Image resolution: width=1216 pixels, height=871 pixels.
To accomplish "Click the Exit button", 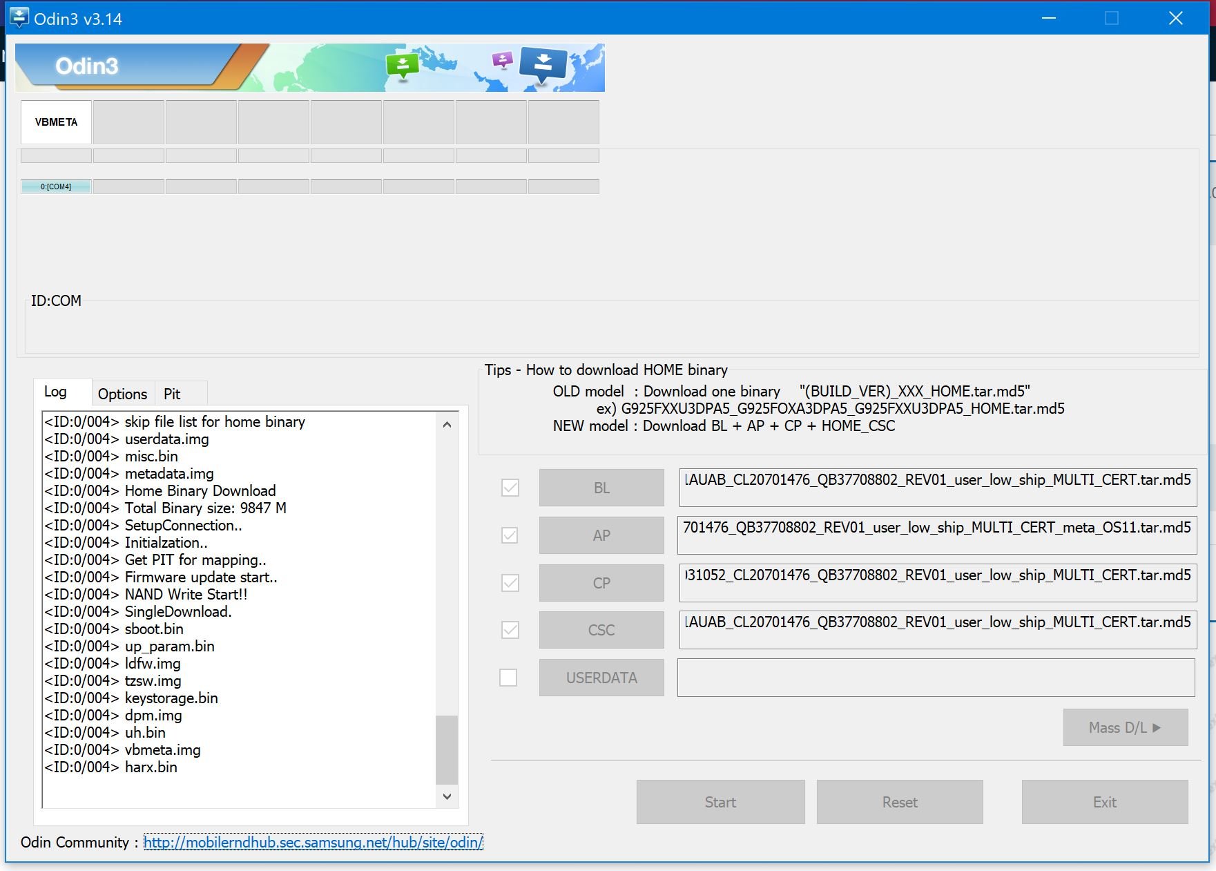I will pos(1105,802).
